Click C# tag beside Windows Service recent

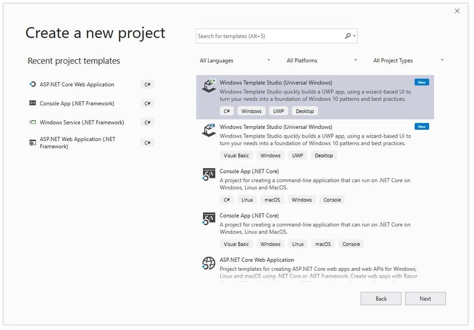tap(147, 122)
